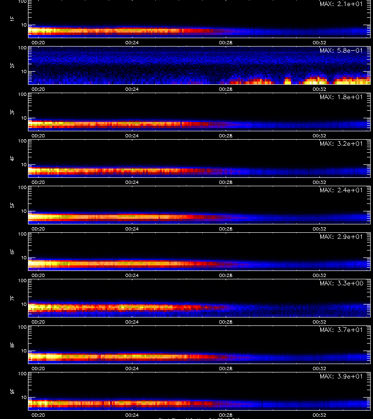
Task: Click the 00:32 time tick under panel 2F
Action: tap(319, 89)
